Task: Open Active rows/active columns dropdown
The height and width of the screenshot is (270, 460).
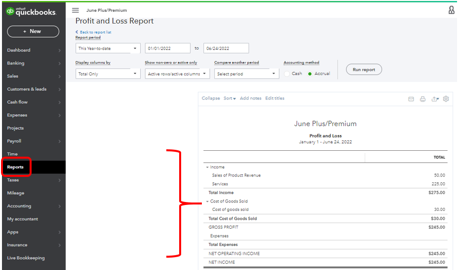Action: (177, 74)
